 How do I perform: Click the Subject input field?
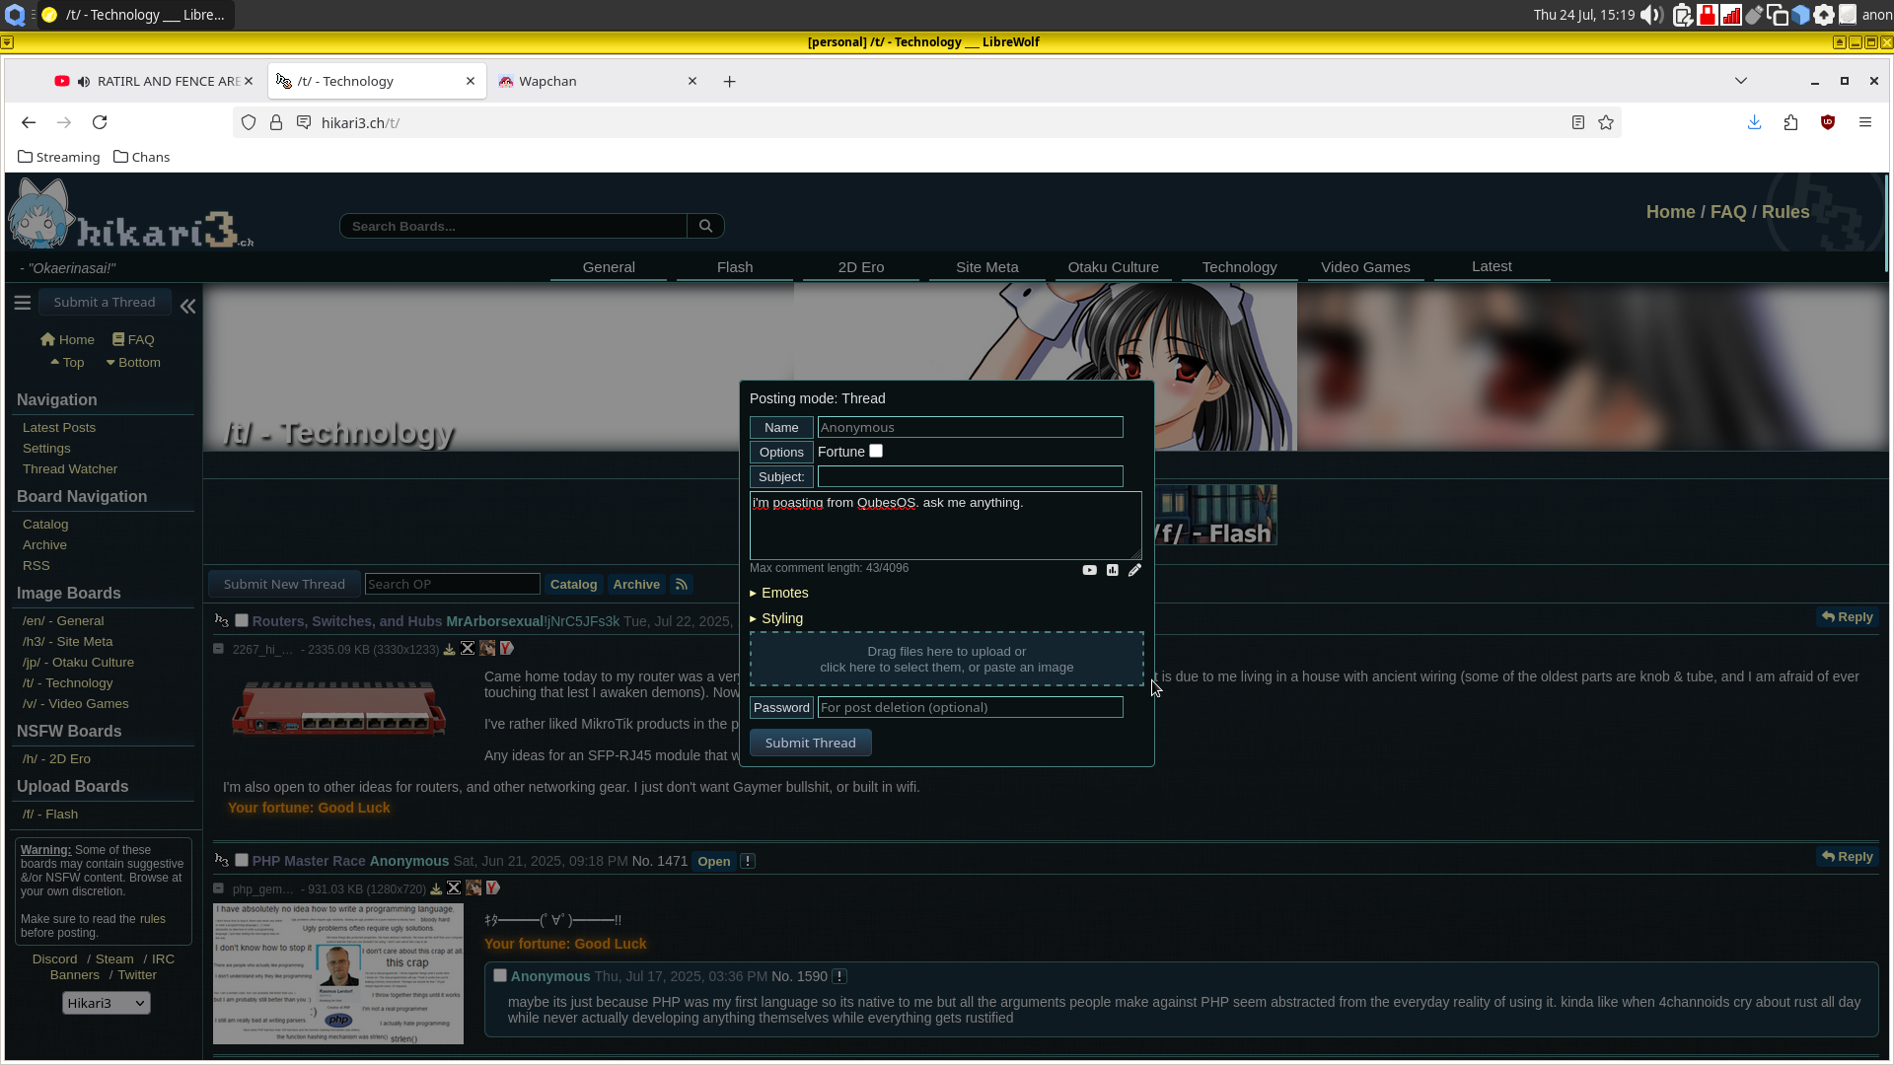pos(970,477)
